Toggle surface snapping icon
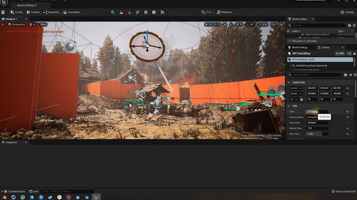 [x=231, y=24]
